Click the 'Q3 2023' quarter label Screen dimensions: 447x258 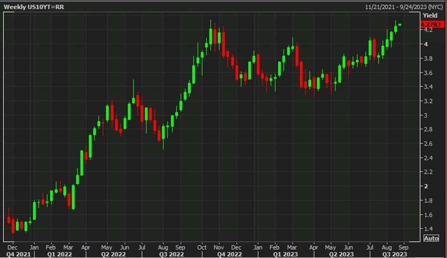pos(394,254)
